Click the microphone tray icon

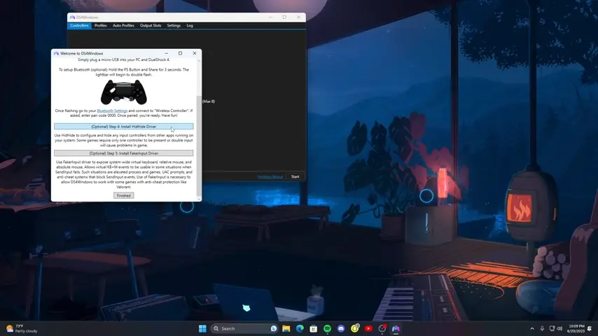click(x=542, y=329)
